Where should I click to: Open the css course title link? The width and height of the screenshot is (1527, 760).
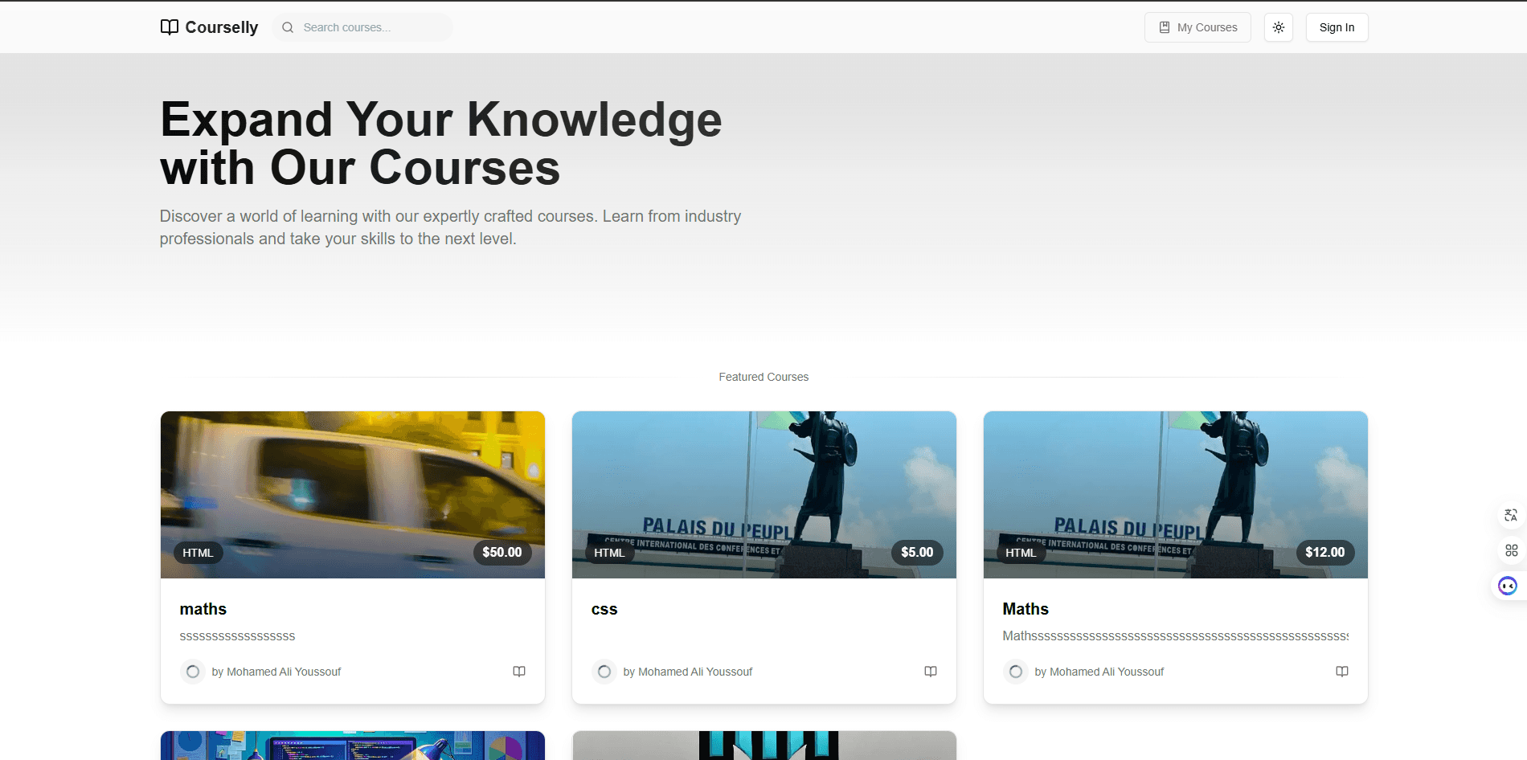coord(604,608)
